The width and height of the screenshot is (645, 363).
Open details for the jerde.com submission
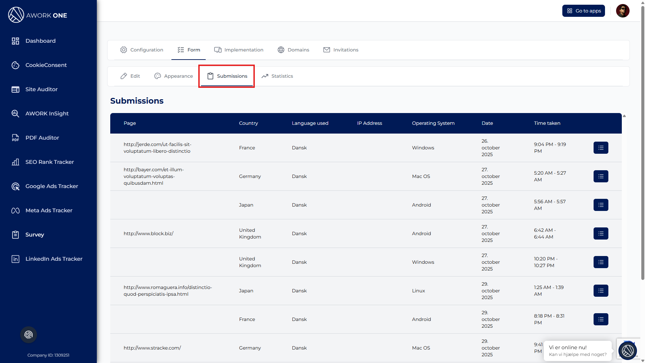pyautogui.click(x=601, y=148)
